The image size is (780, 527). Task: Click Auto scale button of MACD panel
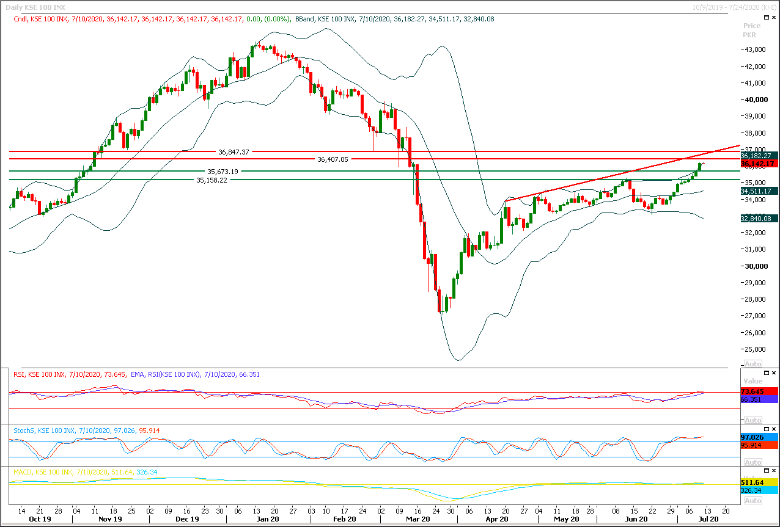pyautogui.click(x=752, y=501)
